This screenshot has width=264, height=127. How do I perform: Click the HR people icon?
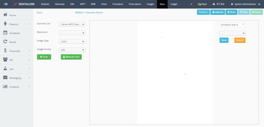5,60
